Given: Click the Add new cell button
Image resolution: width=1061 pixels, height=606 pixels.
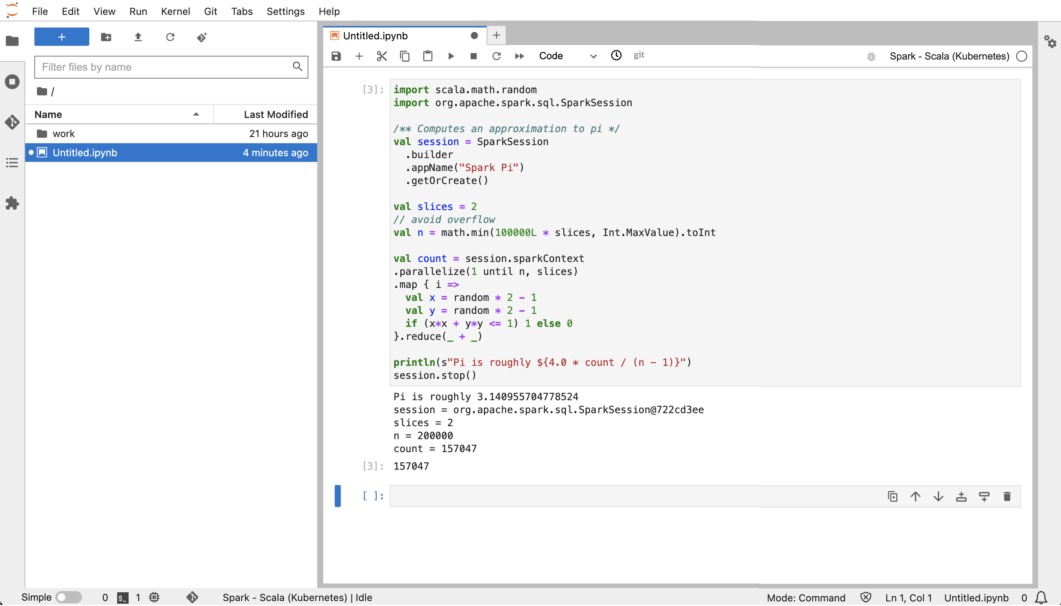Looking at the screenshot, I should (x=358, y=55).
